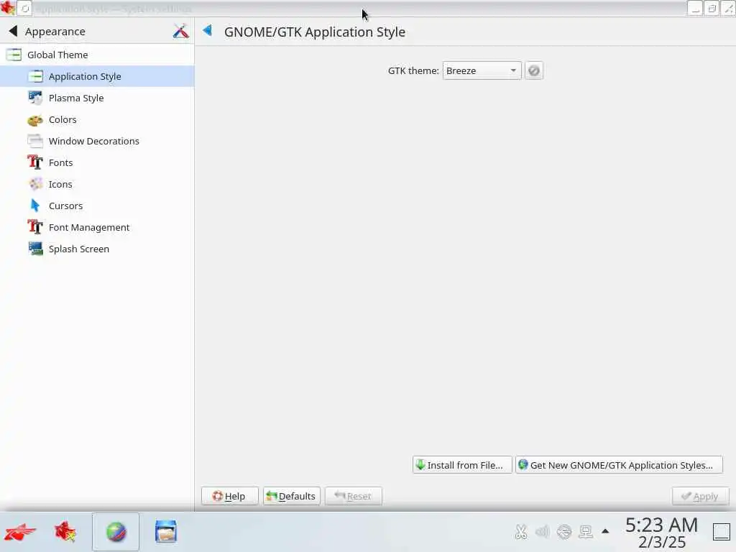Image resolution: width=736 pixels, height=552 pixels.
Task: Click the Cursors arrow icon
Action: click(x=35, y=206)
